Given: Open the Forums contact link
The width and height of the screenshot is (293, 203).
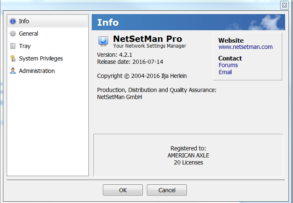Looking at the screenshot, I should [x=228, y=65].
